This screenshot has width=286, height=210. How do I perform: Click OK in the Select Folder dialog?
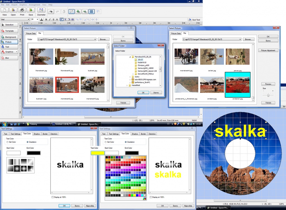pos(143,93)
